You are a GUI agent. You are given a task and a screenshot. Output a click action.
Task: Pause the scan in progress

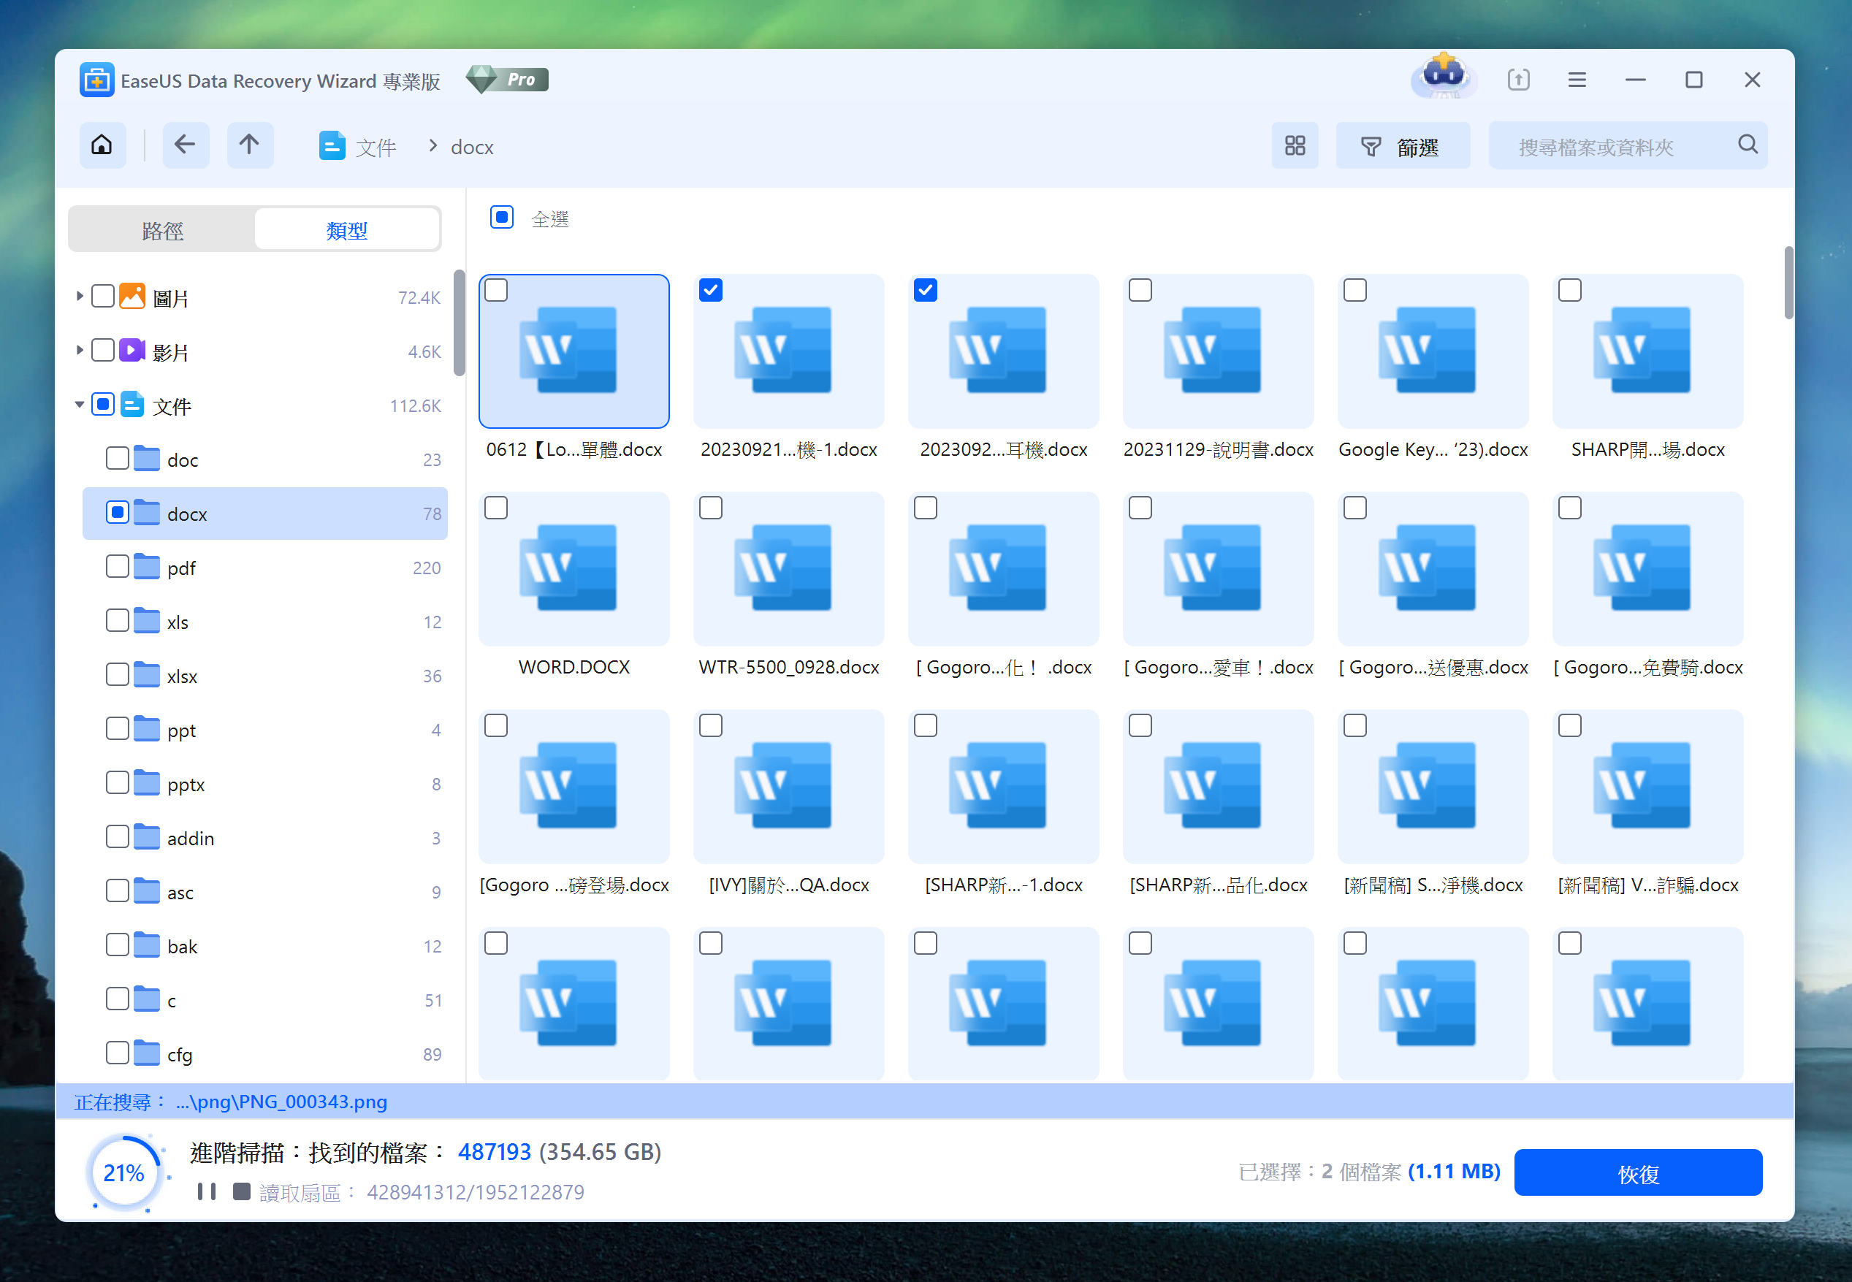207,1191
